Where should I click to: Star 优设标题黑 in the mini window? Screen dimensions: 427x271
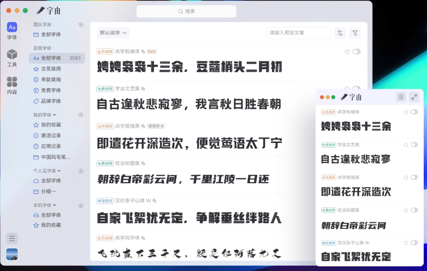[x=406, y=210]
